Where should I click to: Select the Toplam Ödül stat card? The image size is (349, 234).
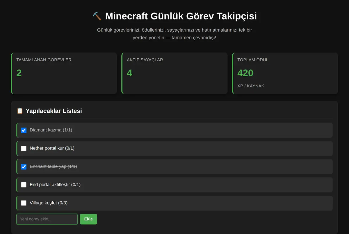tap(285, 73)
